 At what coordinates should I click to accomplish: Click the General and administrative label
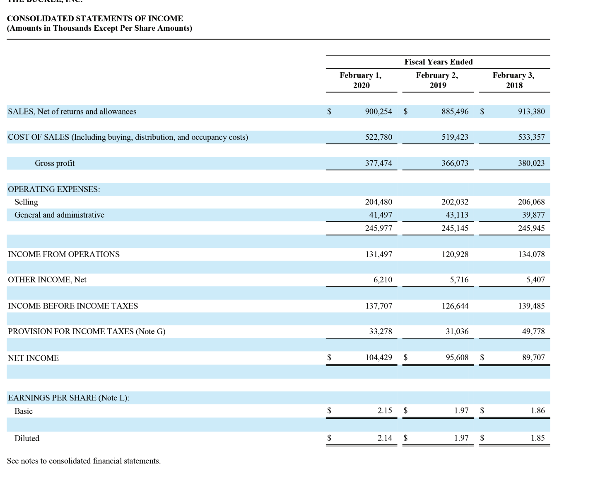(x=59, y=215)
